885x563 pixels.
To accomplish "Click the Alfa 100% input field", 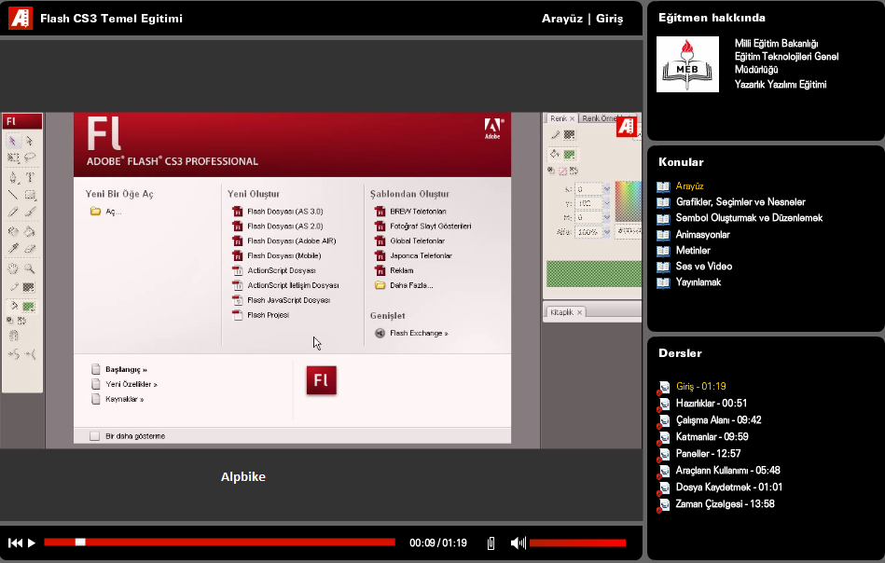I will point(588,232).
